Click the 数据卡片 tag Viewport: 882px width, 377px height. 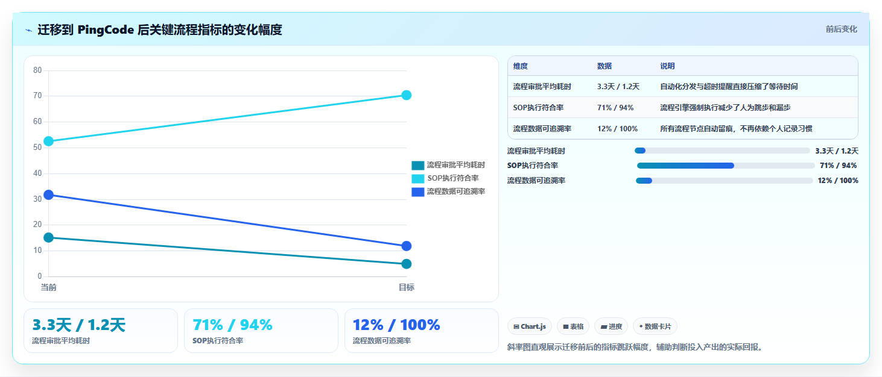pos(655,326)
